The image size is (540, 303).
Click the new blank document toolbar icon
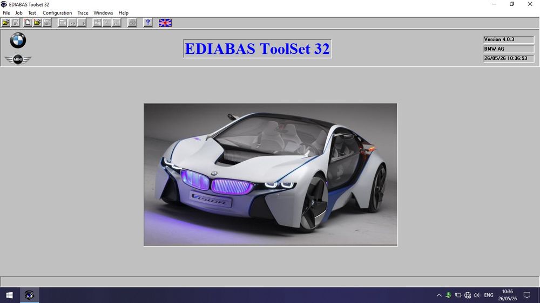(27, 23)
